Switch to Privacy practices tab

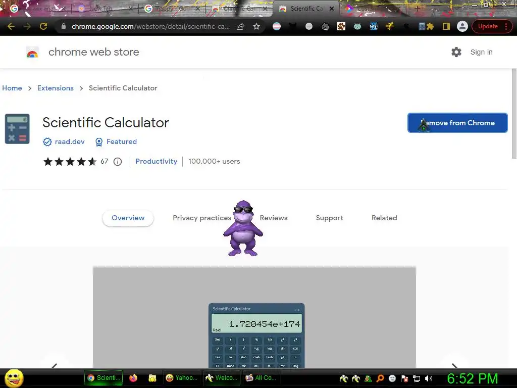[202, 218]
